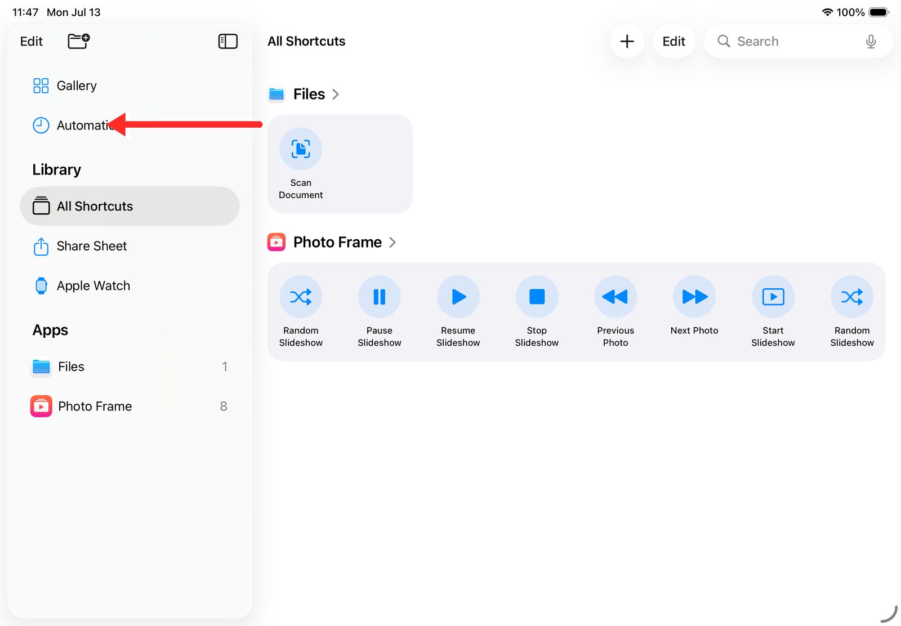Run the Pause Slideshow shortcut

tap(380, 311)
